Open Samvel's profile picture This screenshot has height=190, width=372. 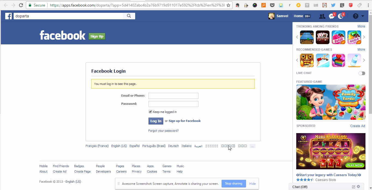tap(271, 16)
